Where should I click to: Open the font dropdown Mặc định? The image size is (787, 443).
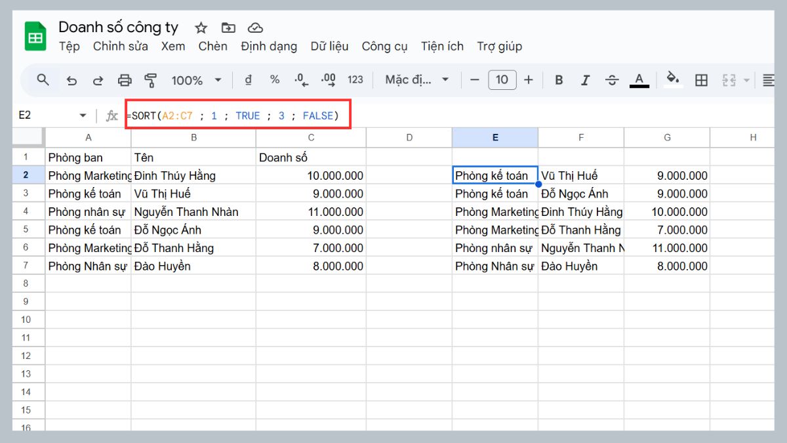point(411,79)
